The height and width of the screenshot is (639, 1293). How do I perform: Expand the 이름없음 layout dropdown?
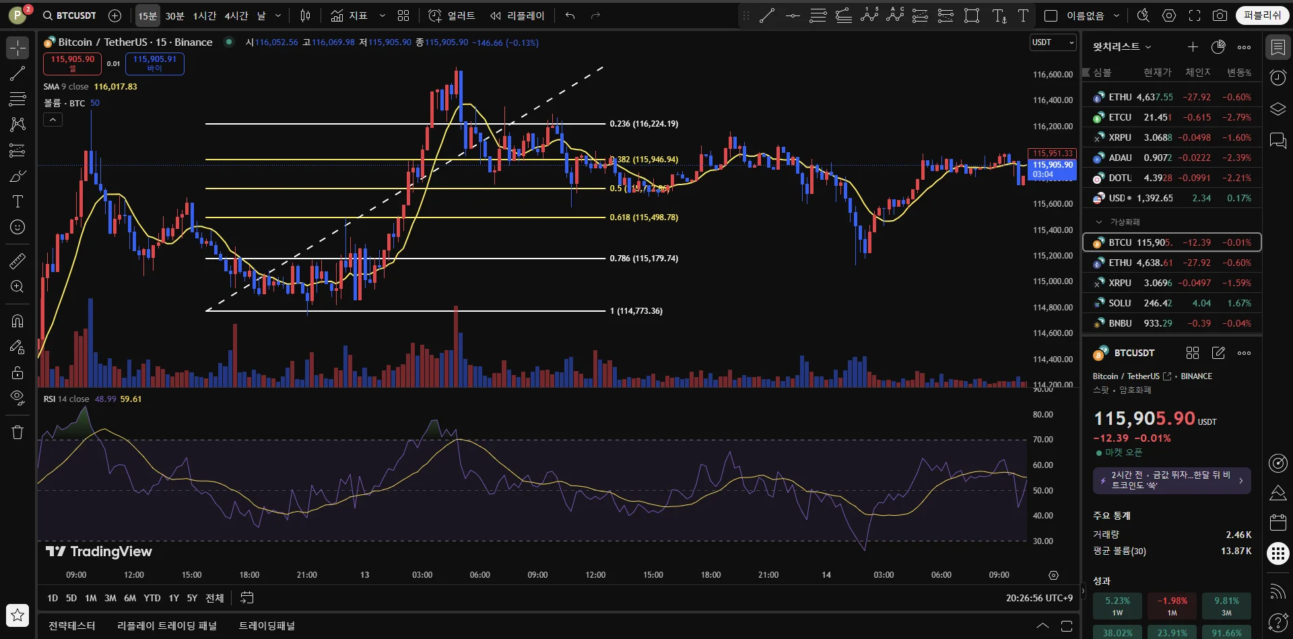(x=1116, y=15)
